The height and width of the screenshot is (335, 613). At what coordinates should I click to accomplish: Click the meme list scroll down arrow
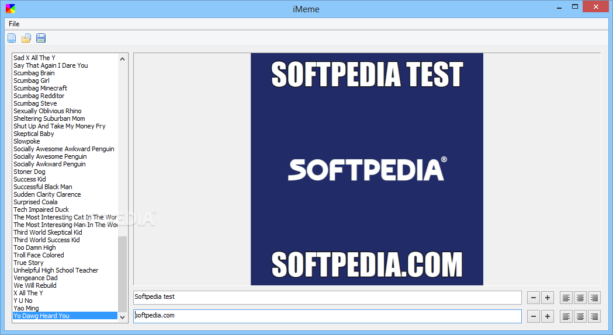point(122,317)
